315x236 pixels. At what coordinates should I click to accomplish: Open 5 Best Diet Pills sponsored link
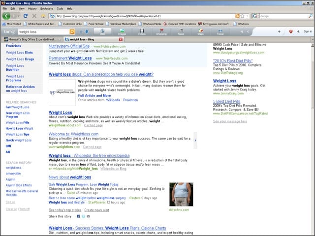[226, 101]
